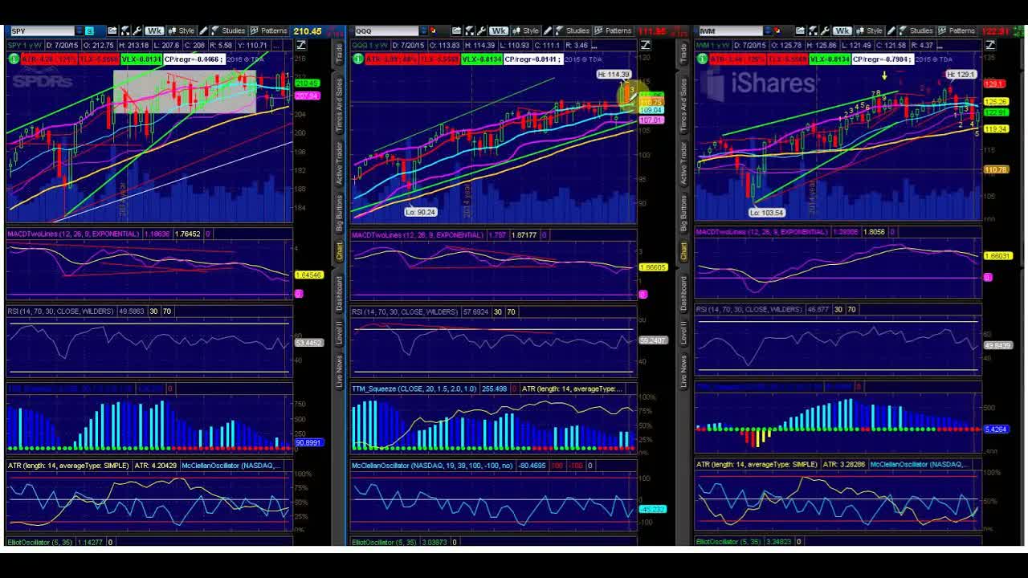This screenshot has height=578, width=1028.
Task: Open Dashboard side tab between SPY and QQQ
Action: pyautogui.click(x=339, y=293)
